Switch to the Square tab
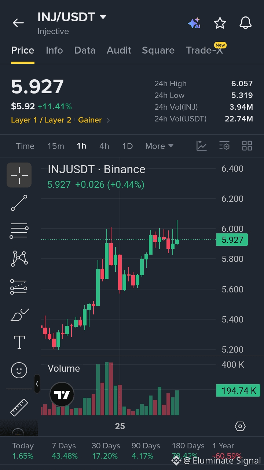 pyautogui.click(x=158, y=50)
